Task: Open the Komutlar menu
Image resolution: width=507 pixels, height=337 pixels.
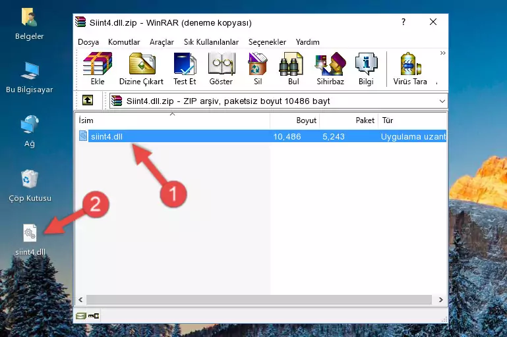Action: [124, 42]
